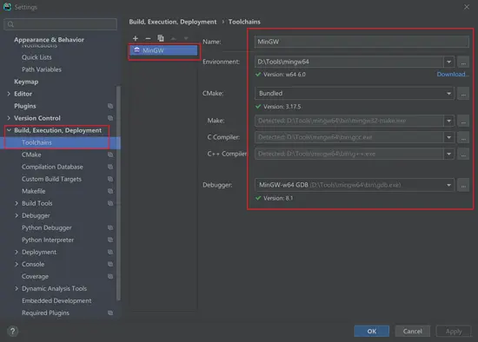
Task: Browse for C Compiler with ellipsis button
Action: (x=463, y=138)
